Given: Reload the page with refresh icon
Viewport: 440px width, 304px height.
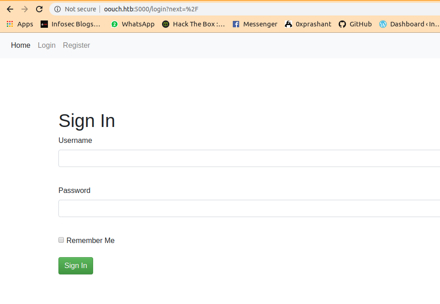Looking at the screenshot, I should [39, 9].
